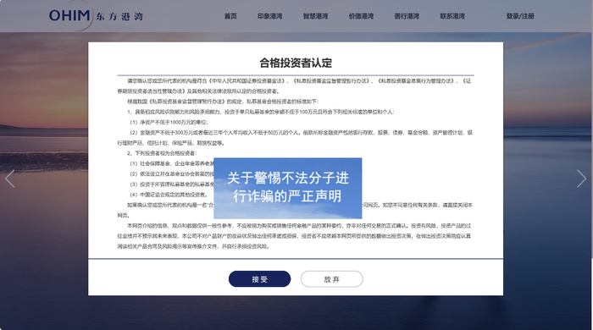Image resolution: width=593 pixels, height=330 pixels.
Task: Click the opening paragraph starting with 请您确认
Action: (295, 86)
